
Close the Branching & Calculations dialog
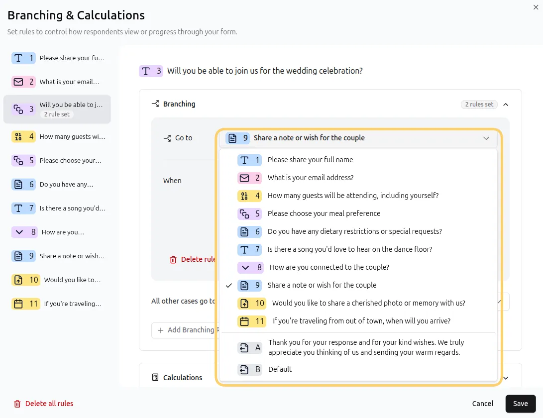coord(536,7)
